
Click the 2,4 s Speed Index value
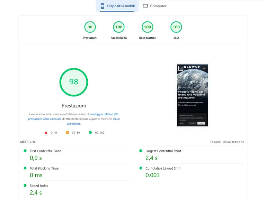pos(36,192)
